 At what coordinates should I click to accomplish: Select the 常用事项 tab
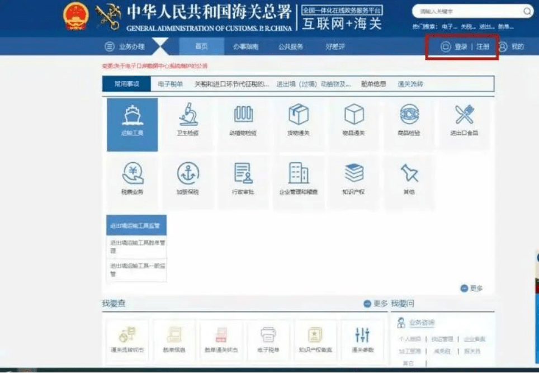[126, 84]
